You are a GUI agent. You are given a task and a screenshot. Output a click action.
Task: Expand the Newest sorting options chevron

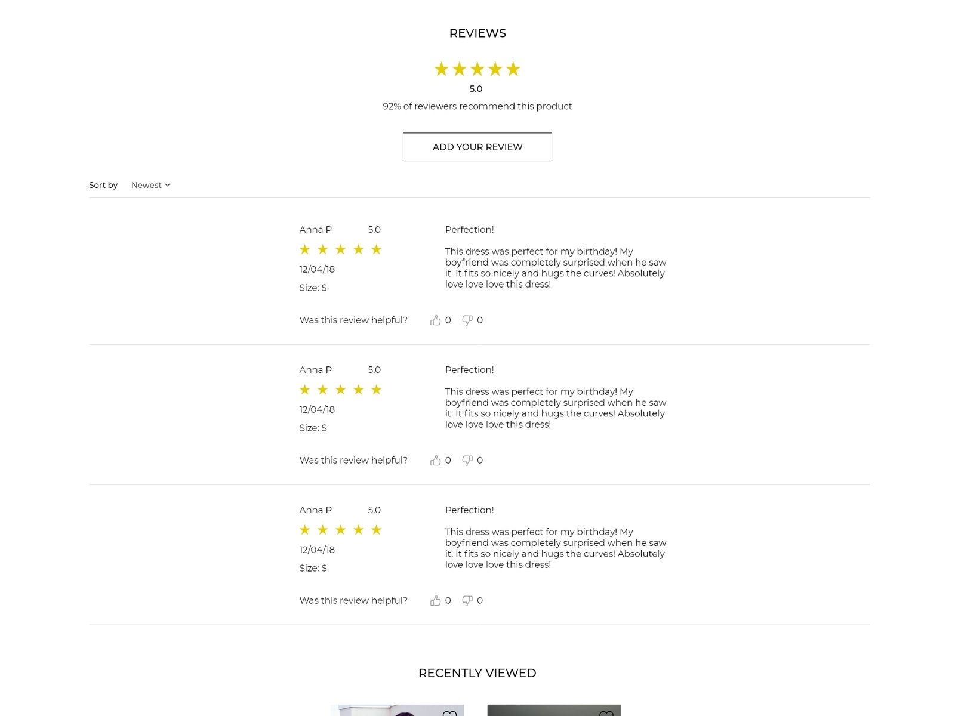pos(168,185)
